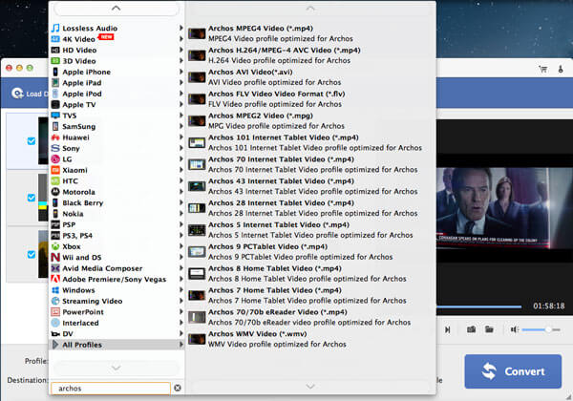
Task: Click the Load Disc button
Action: [x=30, y=94]
